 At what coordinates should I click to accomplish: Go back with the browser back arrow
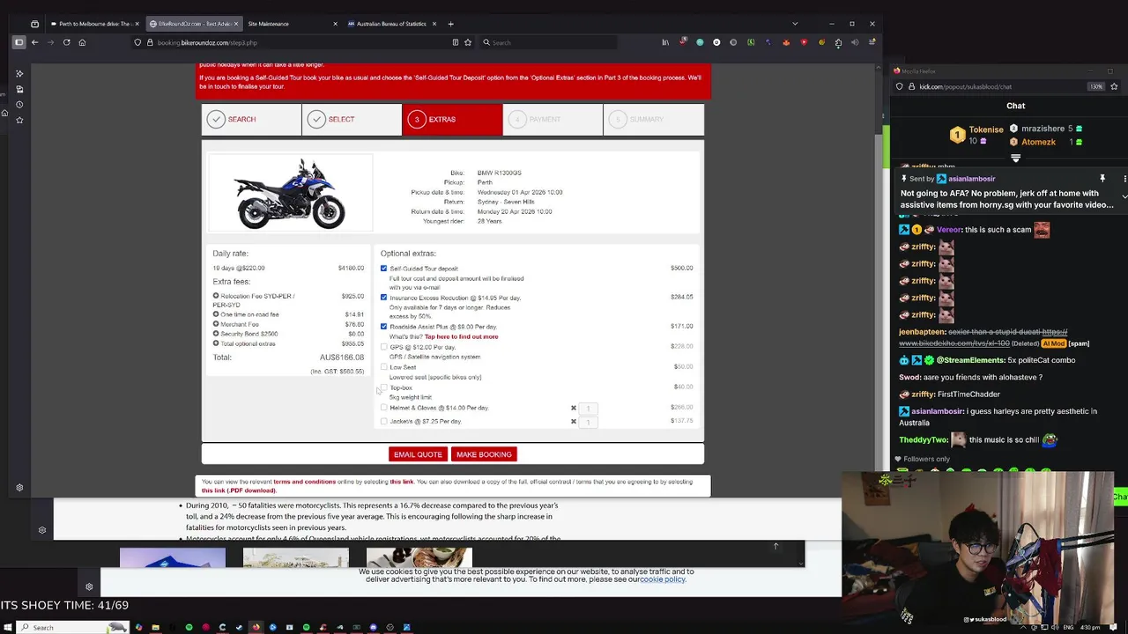pyautogui.click(x=34, y=42)
